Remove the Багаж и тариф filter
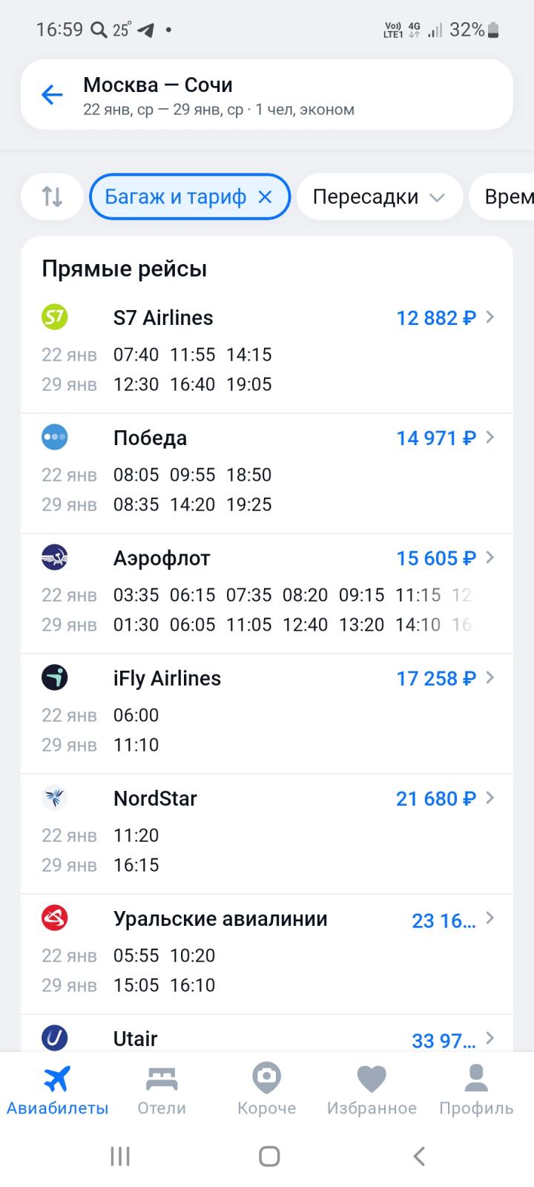 click(x=265, y=197)
